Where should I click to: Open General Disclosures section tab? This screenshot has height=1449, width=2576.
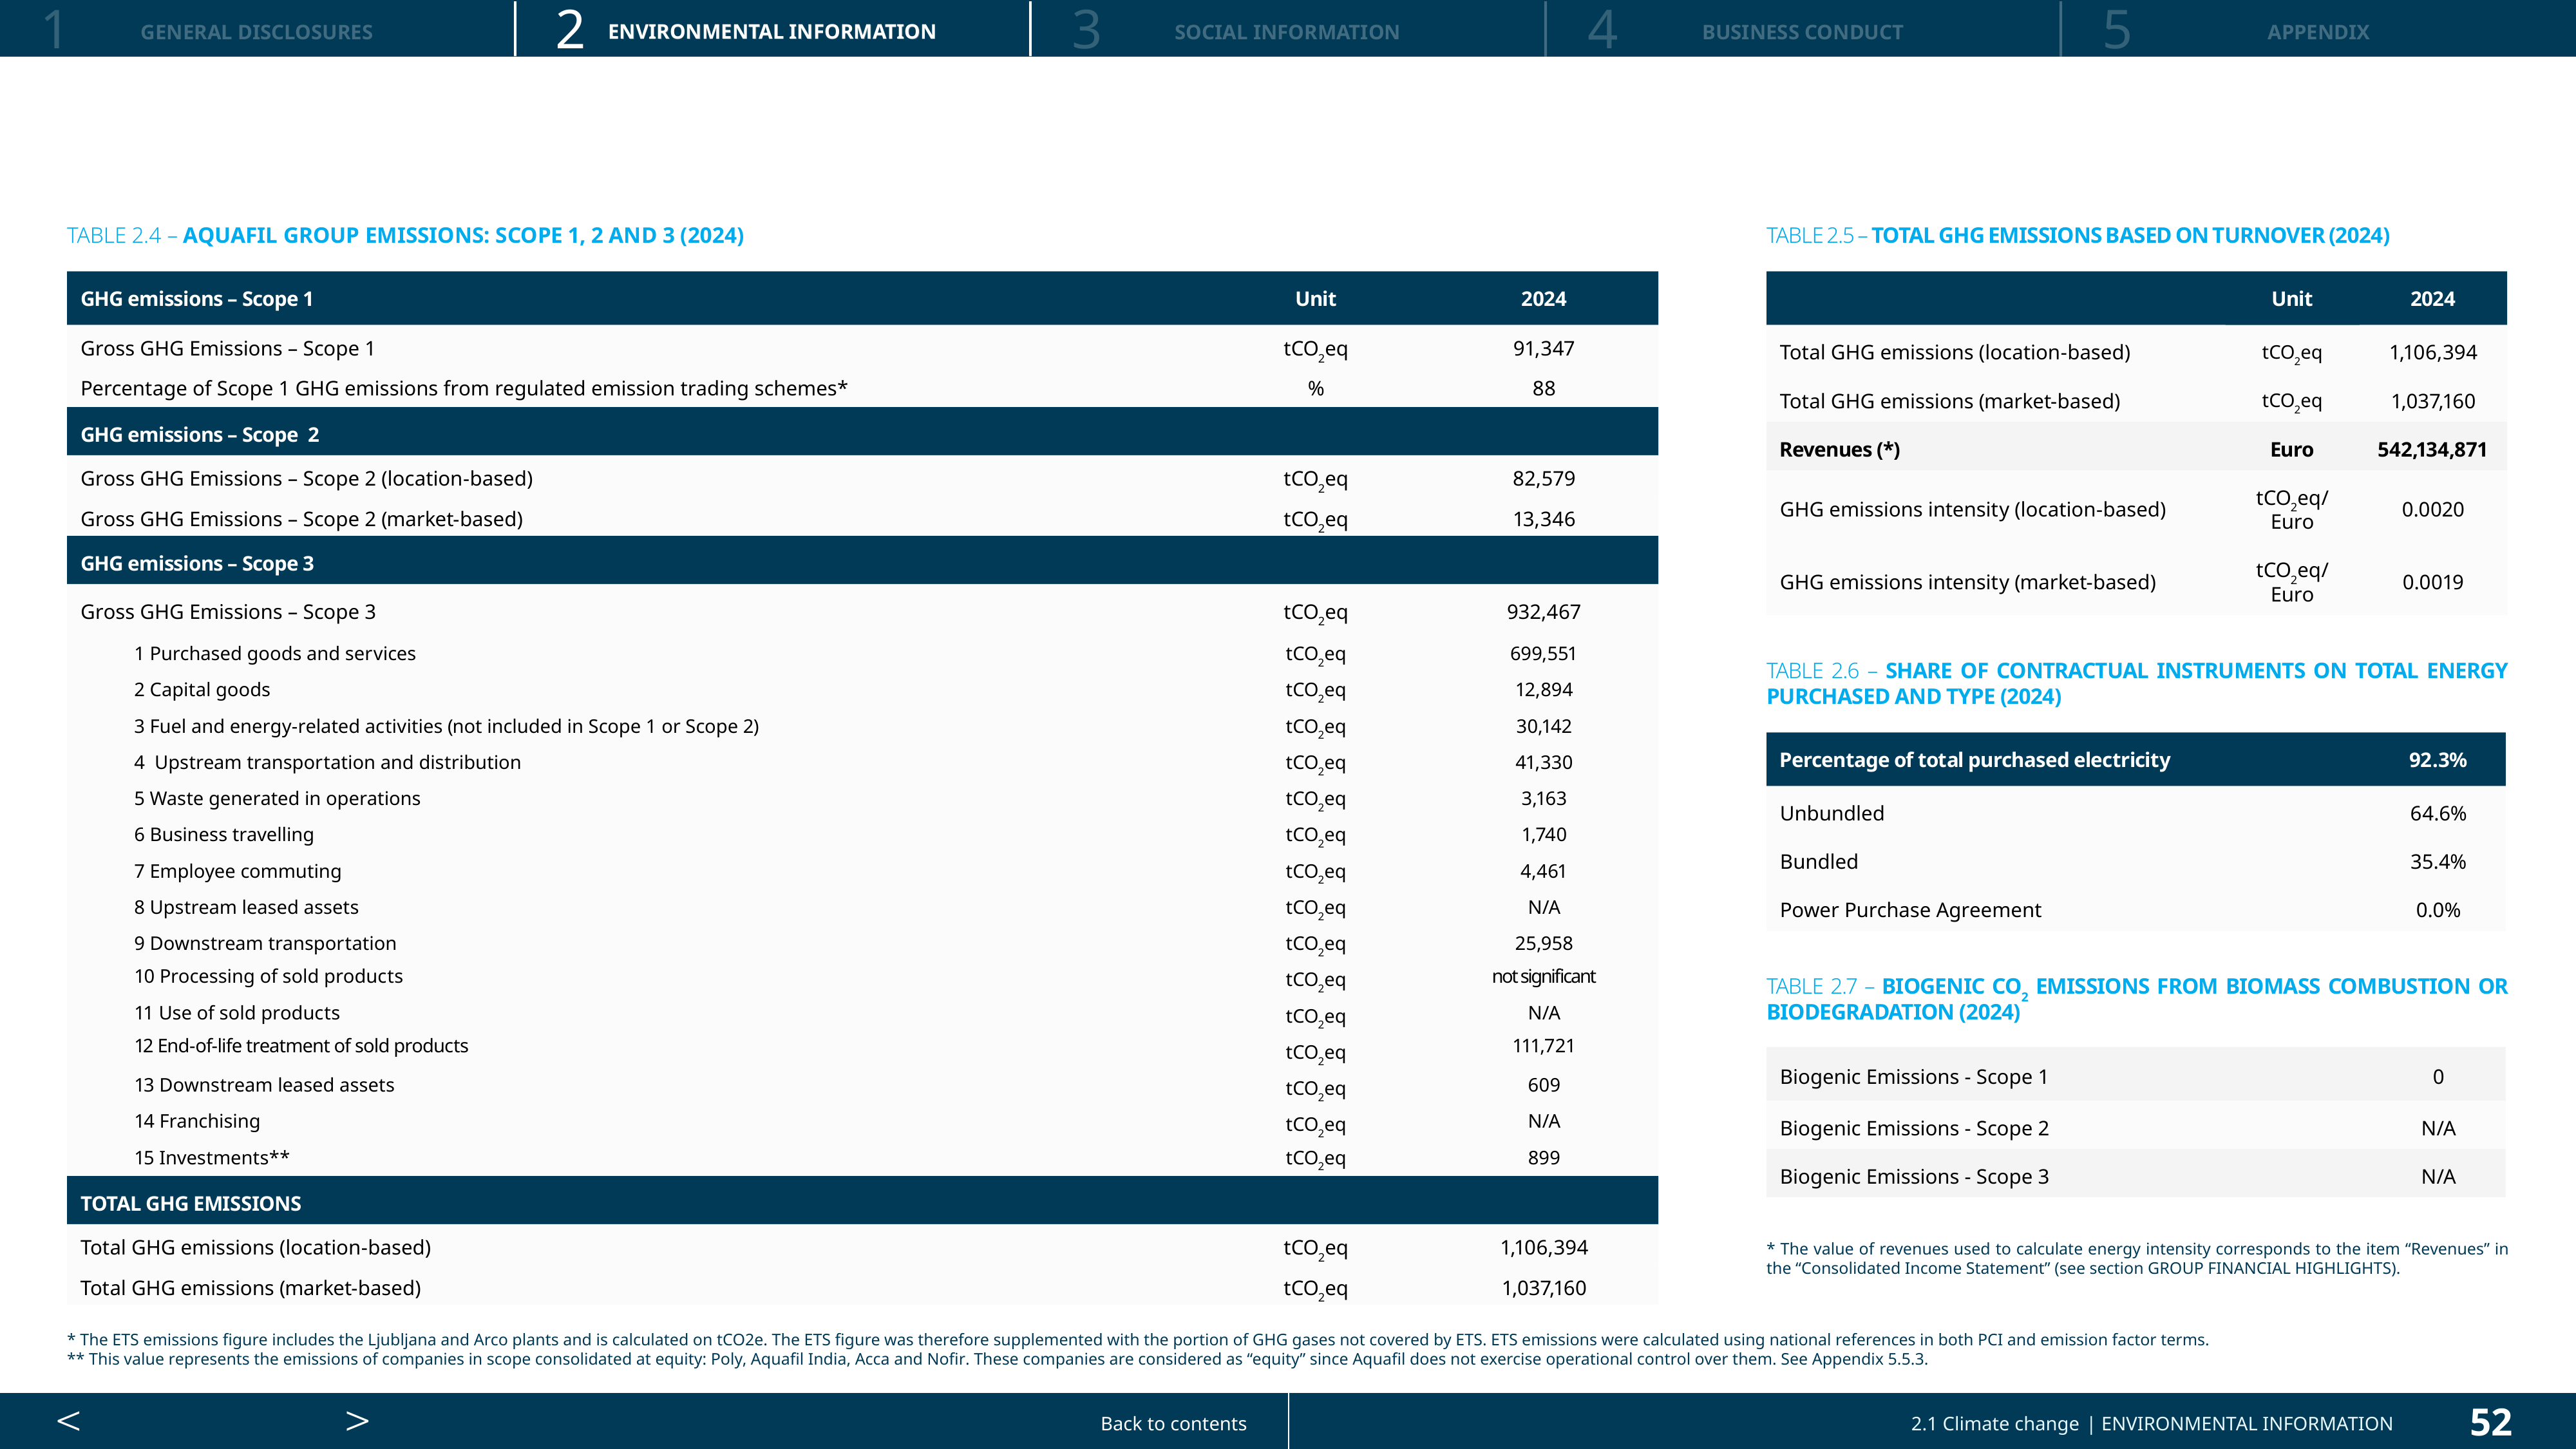[257, 29]
